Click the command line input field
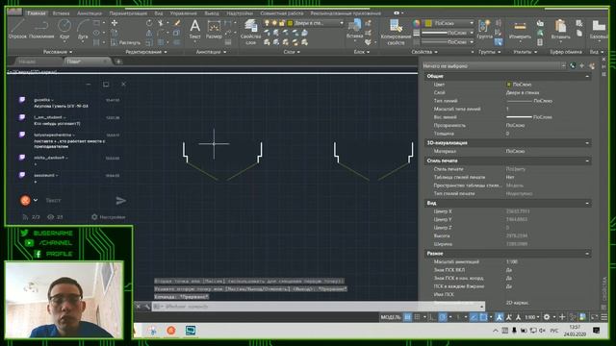Image resolution: width=616 pixels, height=346 pixels. coord(319,307)
